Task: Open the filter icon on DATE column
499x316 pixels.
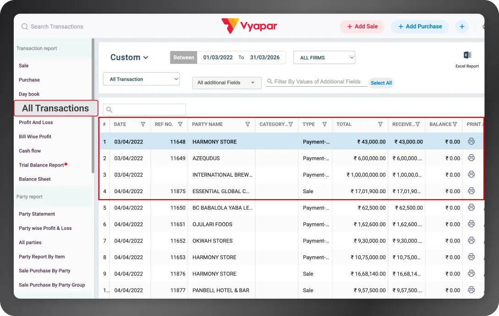Action: click(143, 124)
